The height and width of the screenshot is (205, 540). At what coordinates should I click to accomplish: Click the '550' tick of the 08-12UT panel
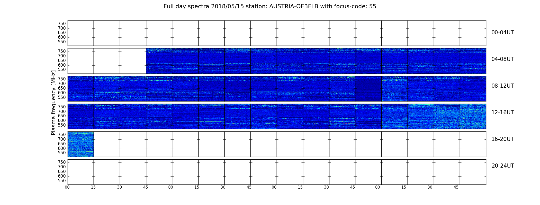click(62, 97)
